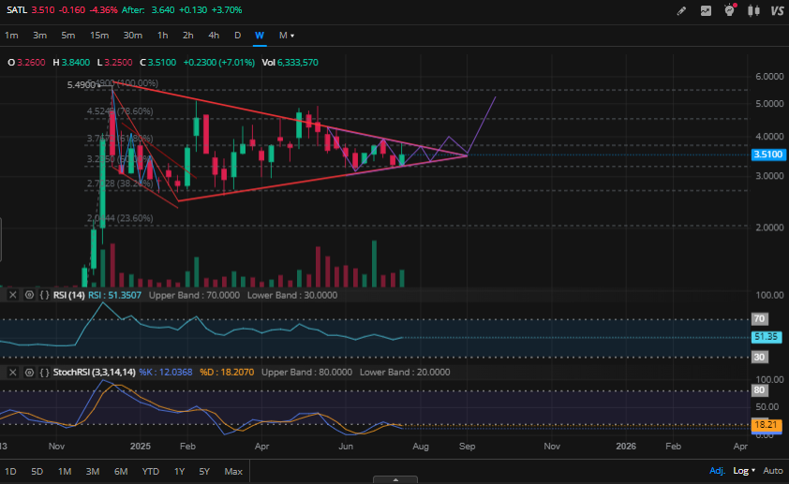Switch to 1m timeframe
Screen dimensions: 789x484
[x=11, y=36]
